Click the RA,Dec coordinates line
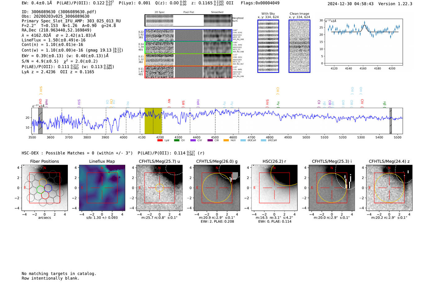This screenshot has height=295, width=434. click(x=57, y=30)
